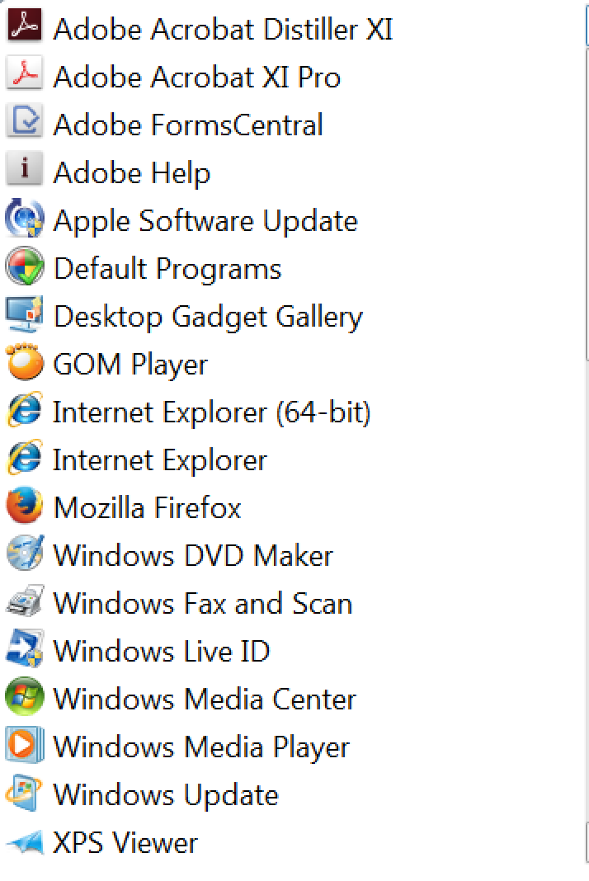This screenshot has width=589, height=881.
Task: Click the Windows Update icon
Action: [x=25, y=794]
